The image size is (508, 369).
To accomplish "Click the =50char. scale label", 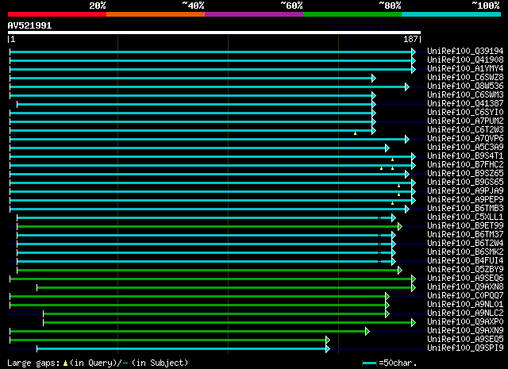I will point(398,363).
